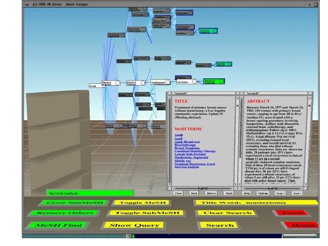The height and width of the screenshot is (246, 328).
Task: Click the yellow Search button
Action: (x=220, y=225)
